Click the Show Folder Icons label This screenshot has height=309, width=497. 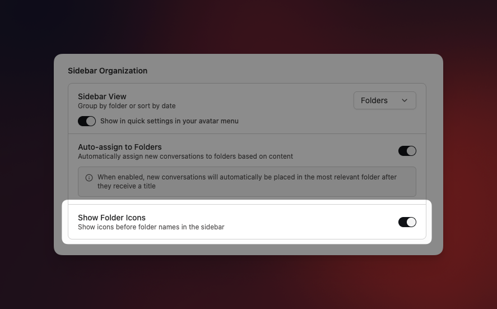(112, 218)
